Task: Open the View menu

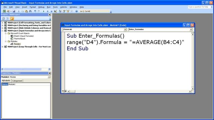Action: coord(17,7)
